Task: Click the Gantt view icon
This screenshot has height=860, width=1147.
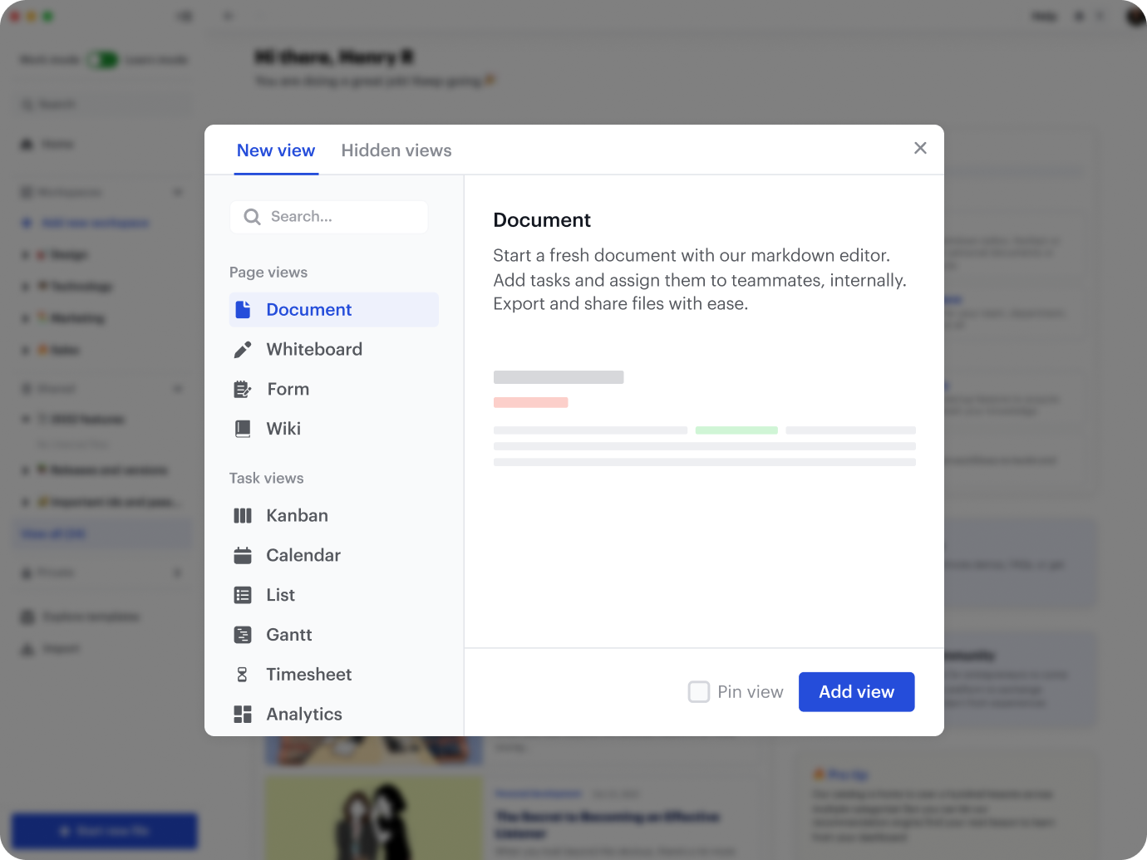Action: click(x=243, y=634)
